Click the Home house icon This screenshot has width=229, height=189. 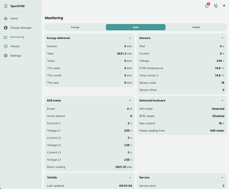(6, 18)
